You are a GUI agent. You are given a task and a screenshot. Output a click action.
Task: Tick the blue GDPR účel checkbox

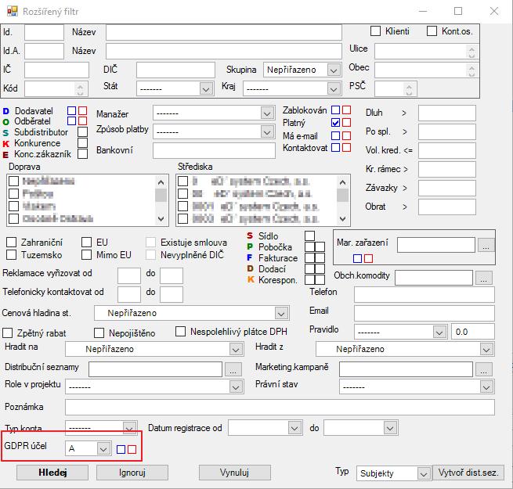121,449
